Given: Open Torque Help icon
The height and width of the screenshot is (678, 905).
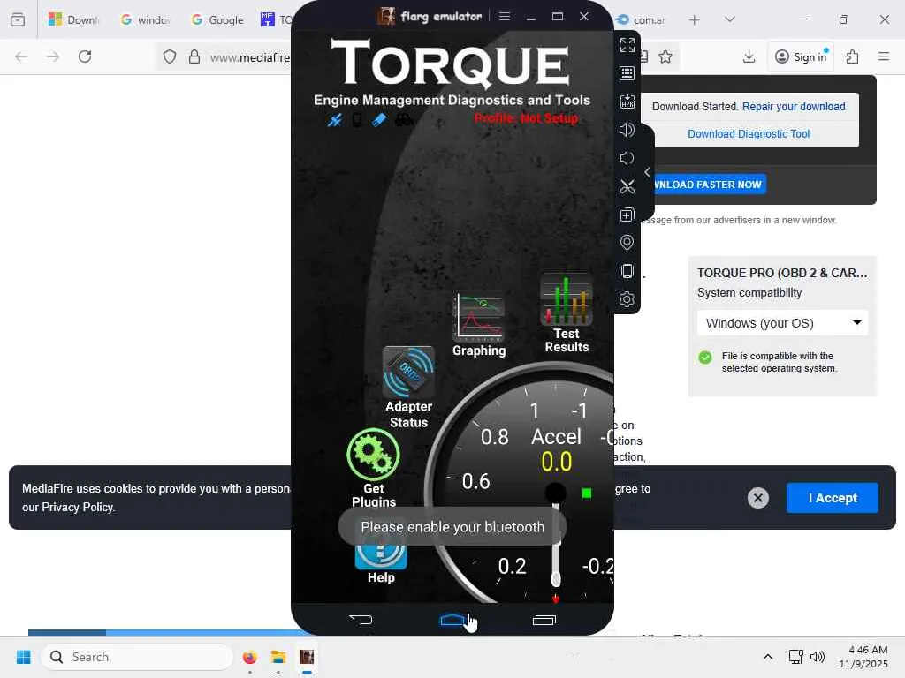Looking at the screenshot, I should click(381, 557).
